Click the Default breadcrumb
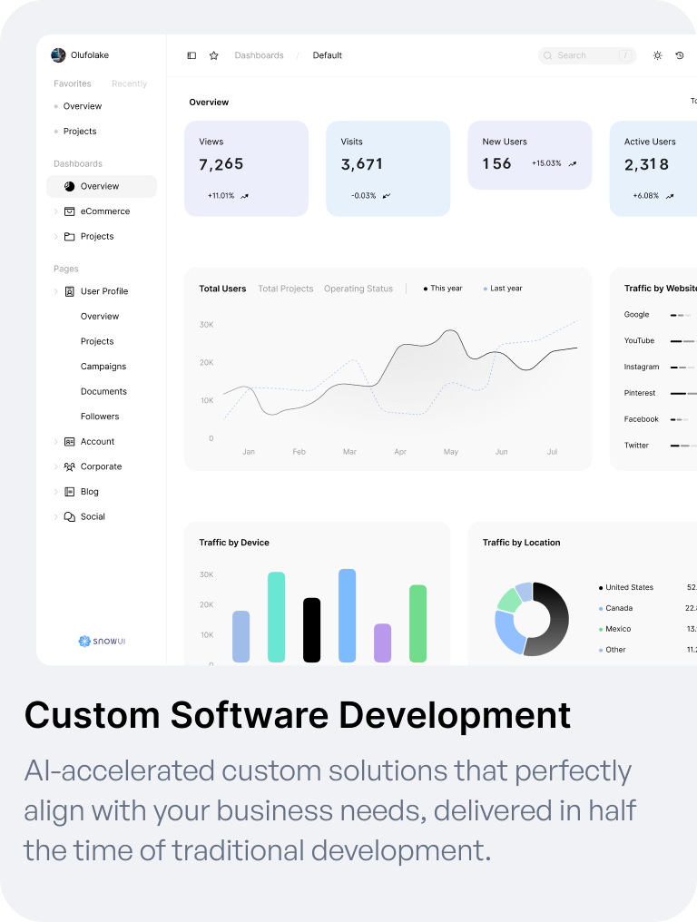 click(x=327, y=55)
